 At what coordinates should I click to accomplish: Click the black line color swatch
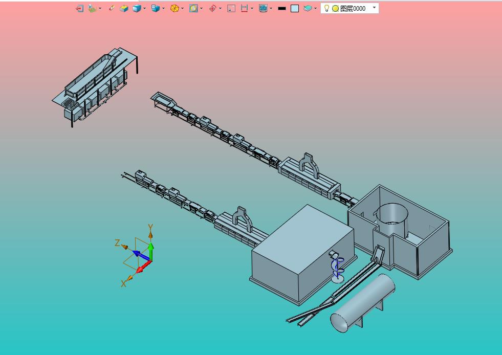tap(282, 9)
